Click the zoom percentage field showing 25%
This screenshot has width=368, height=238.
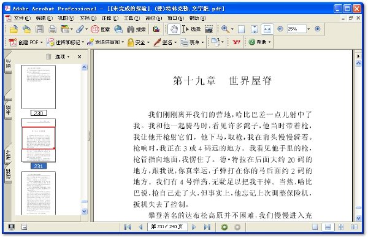tap(296, 29)
